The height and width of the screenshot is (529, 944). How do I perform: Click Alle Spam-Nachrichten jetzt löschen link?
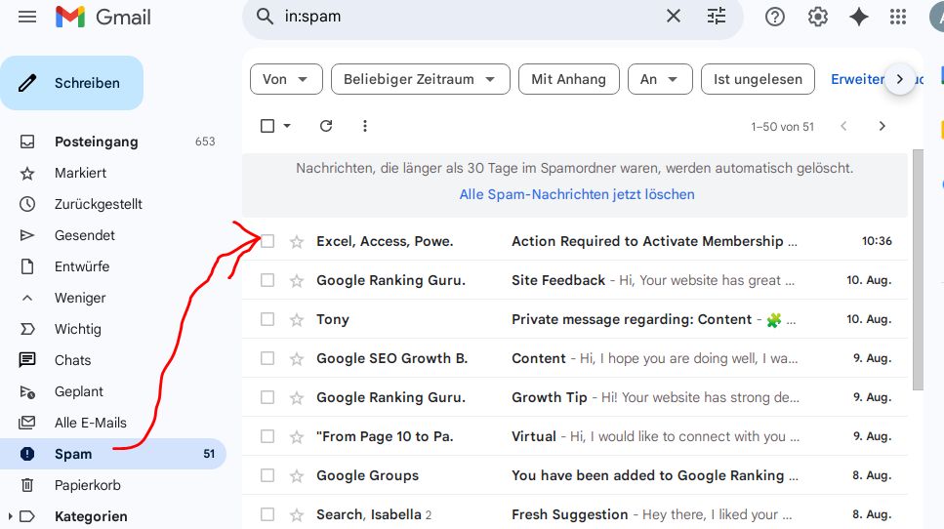pos(577,194)
